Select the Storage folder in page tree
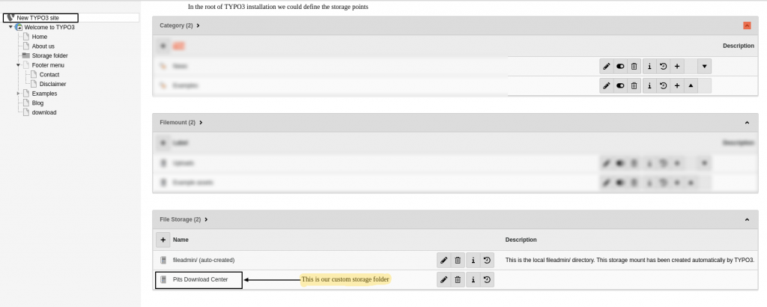 click(x=49, y=55)
